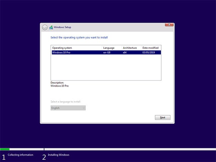
Task: Click the Installing Windows step label
Action: point(58,155)
